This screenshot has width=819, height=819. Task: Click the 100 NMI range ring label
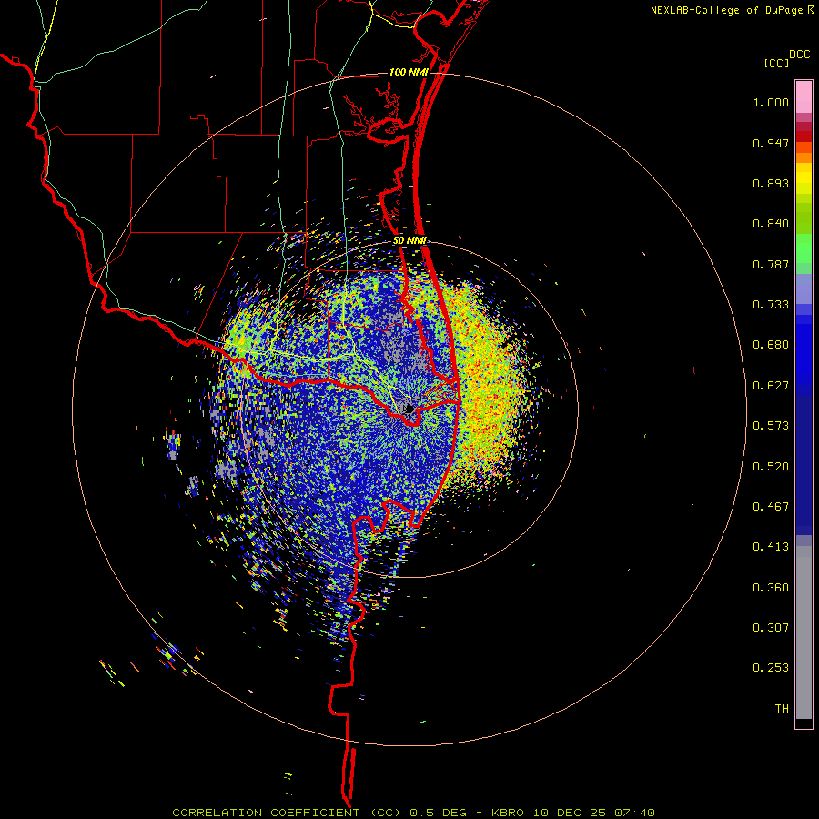[x=409, y=72]
